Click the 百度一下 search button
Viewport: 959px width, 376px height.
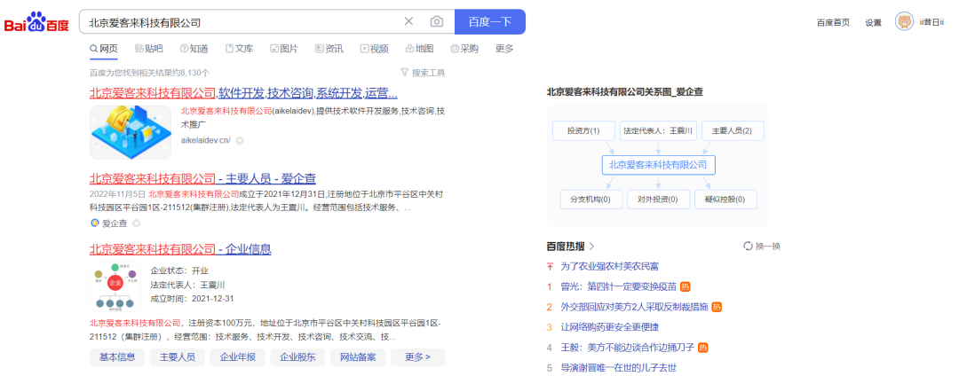490,22
